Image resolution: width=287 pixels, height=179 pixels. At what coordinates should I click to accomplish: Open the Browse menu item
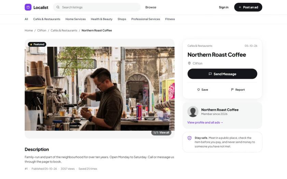point(151,7)
